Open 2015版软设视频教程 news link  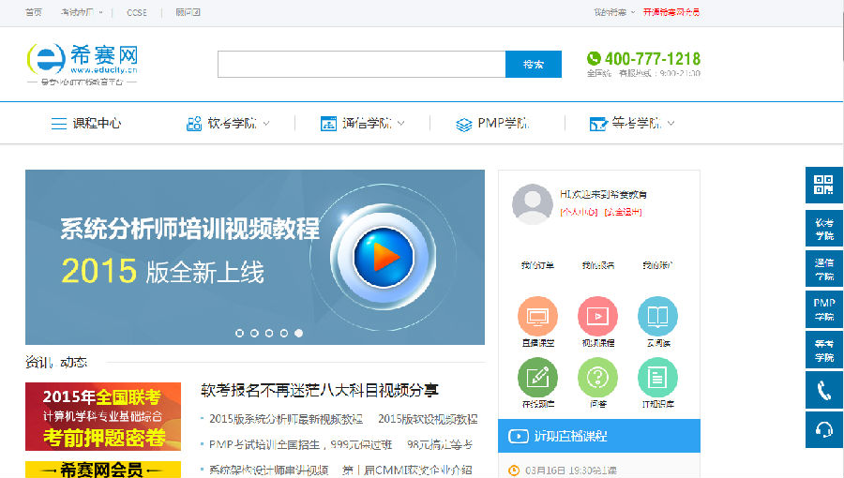point(428,419)
